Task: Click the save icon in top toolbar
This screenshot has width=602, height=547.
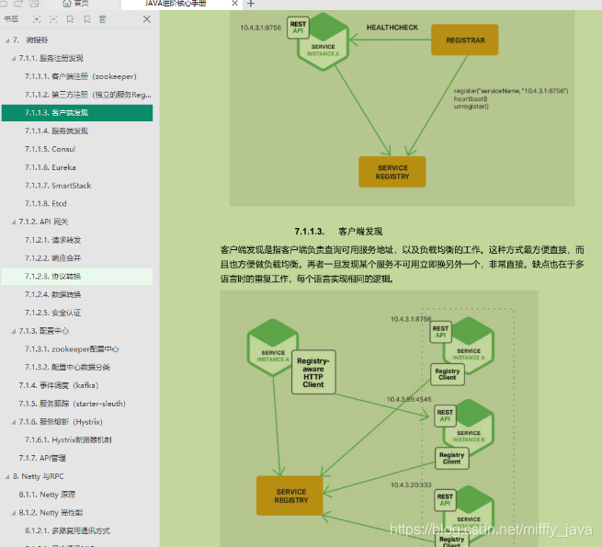Action: [34, 4]
